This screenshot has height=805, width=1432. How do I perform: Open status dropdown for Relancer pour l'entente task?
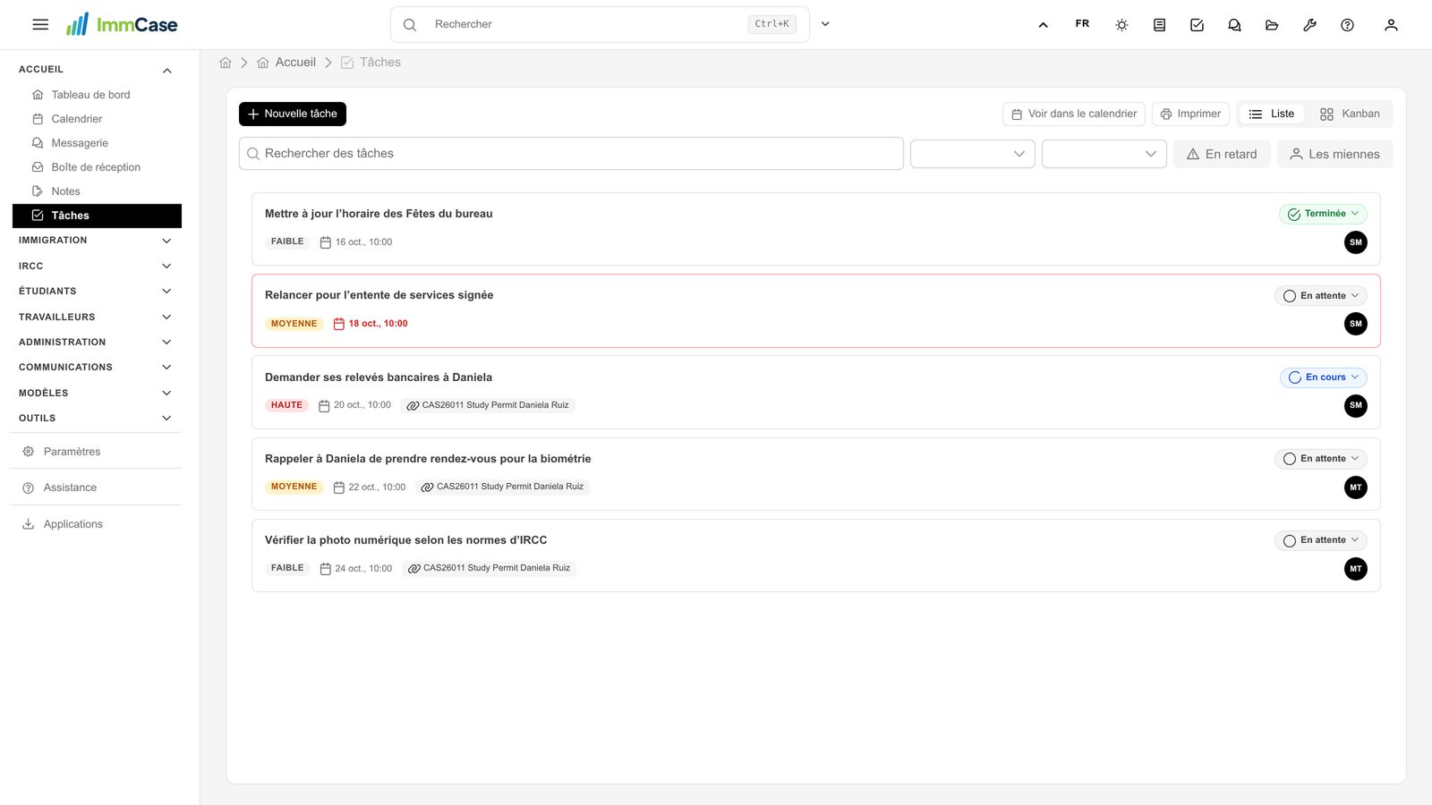tap(1320, 296)
